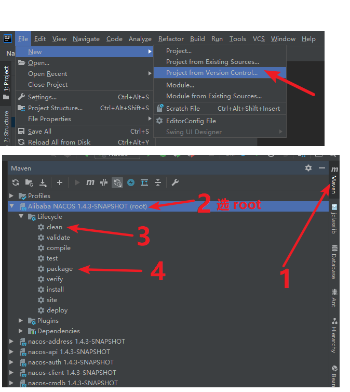The width and height of the screenshot is (350, 392).
Task: Hide the Maven panel with the minus icon
Action: pyautogui.click(x=322, y=168)
